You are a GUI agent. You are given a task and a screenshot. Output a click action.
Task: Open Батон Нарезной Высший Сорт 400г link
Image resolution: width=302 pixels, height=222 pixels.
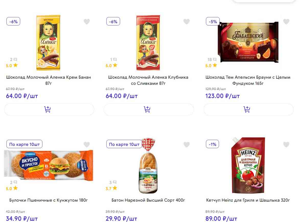(x=148, y=200)
